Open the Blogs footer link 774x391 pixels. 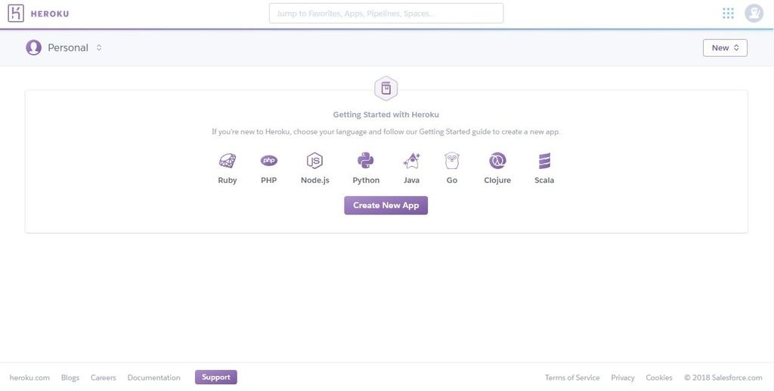point(70,377)
